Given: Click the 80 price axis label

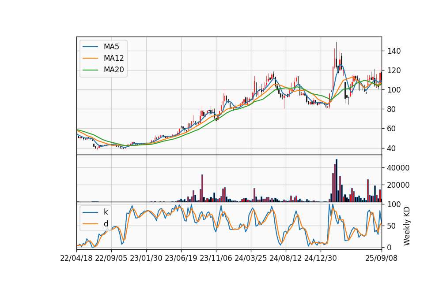Looking at the screenshot, I should (392, 109).
